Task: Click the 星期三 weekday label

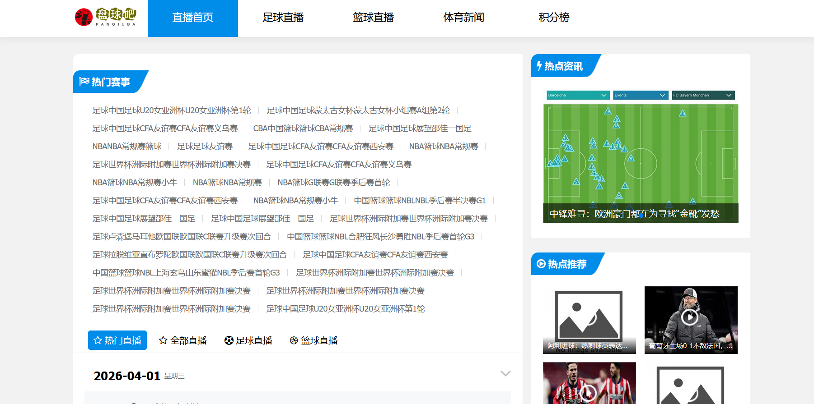Action: (x=174, y=376)
